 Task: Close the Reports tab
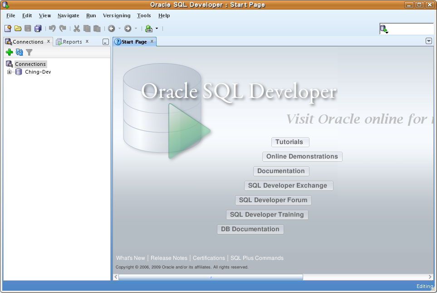pos(87,41)
